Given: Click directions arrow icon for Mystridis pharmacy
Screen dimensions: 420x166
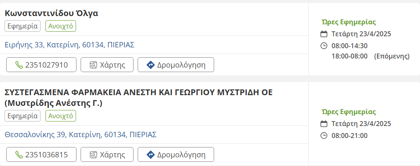Looking at the screenshot, I should click(150, 155).
